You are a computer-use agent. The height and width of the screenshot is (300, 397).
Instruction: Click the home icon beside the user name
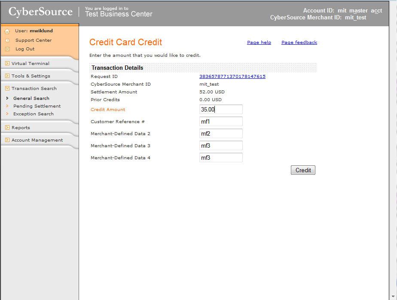[7, 31]
